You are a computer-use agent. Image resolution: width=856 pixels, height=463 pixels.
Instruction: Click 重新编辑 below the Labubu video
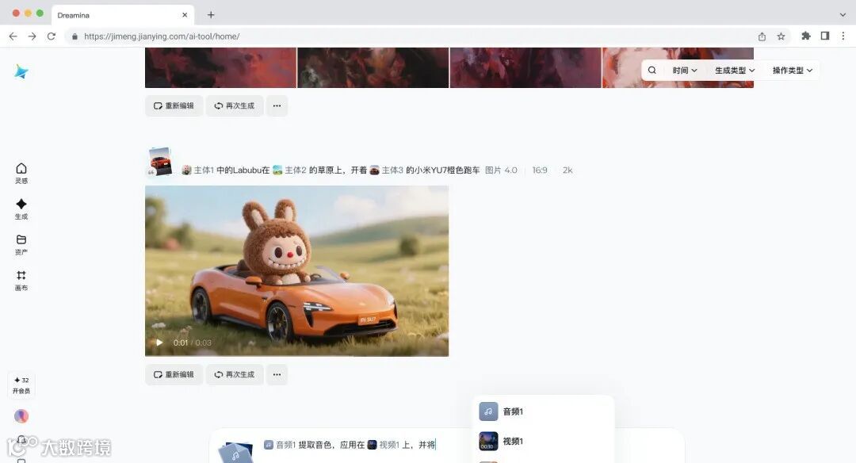174,374
